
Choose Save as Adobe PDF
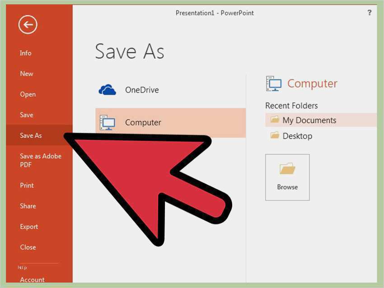(39, 160)
